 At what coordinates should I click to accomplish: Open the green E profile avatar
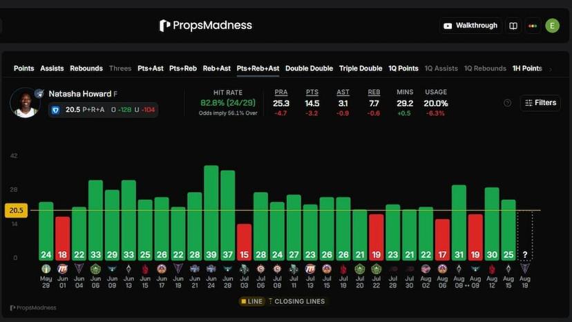point(552,26)
